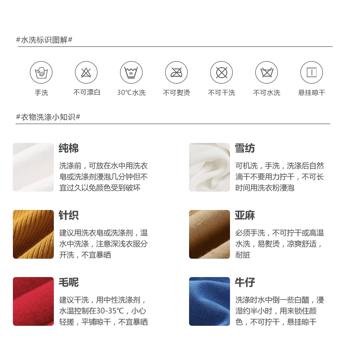Click the brown linen fabric thumbnail
Screen dimensions: 345x363
209,234
